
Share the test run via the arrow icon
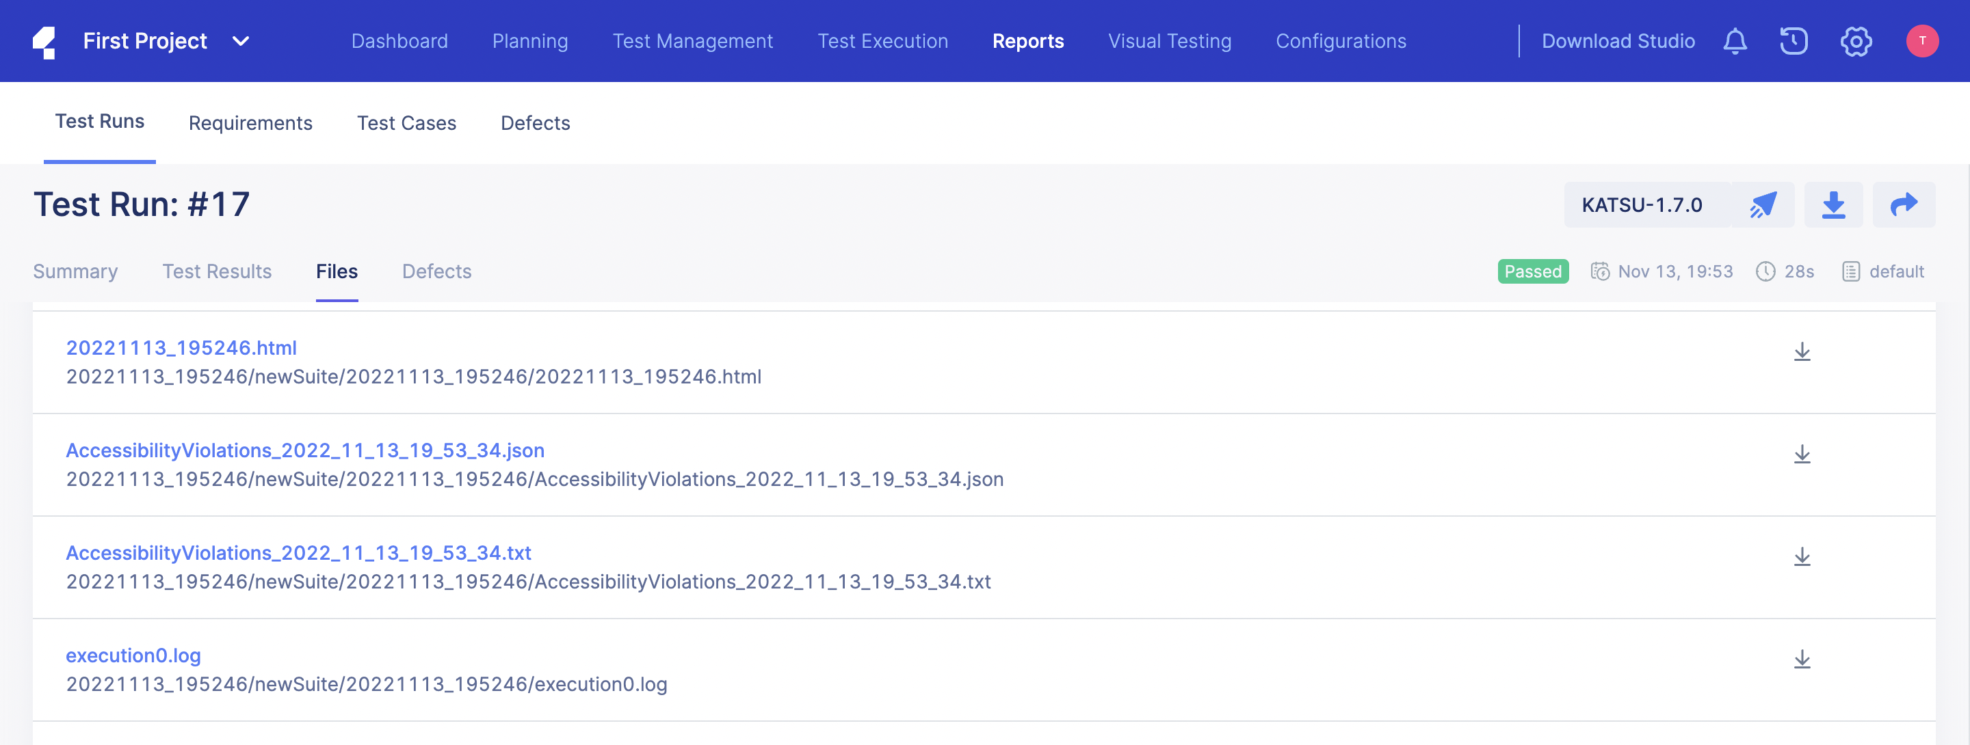[x=1904, y=205]
